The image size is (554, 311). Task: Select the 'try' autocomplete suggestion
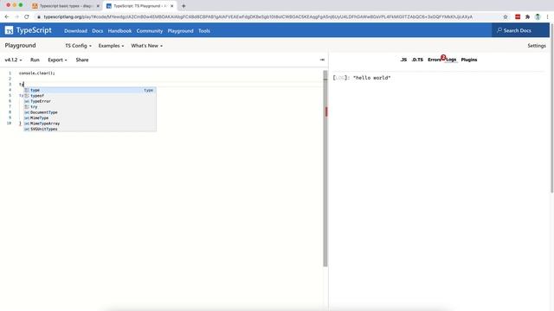pos(90,107)
